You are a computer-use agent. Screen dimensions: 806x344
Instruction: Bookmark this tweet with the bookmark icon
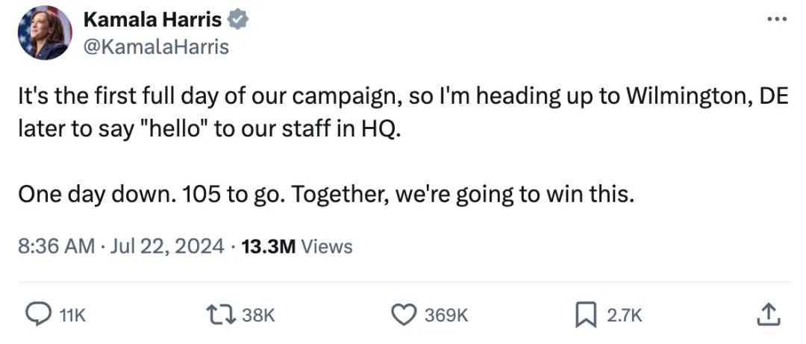tap(585, 316)
